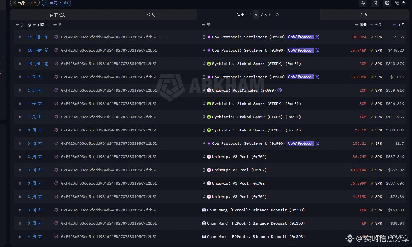
Task: Toggle the 时间 sort direction arrow
Action: (x=48, y=25)
